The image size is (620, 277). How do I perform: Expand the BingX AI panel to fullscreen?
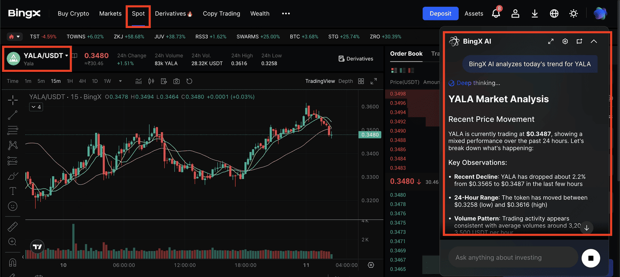[x=551, y=42]
